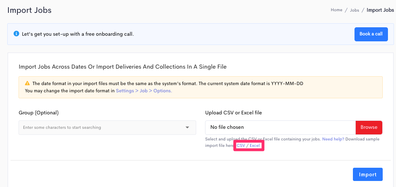Book a free onboarding call

(x=371, y=34)
